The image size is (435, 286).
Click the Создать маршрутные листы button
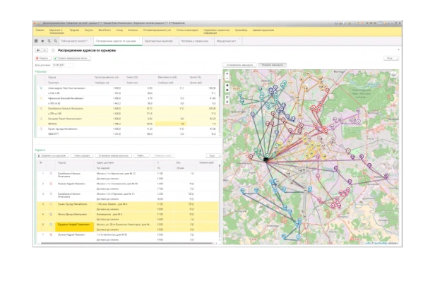tap(71, 58)
